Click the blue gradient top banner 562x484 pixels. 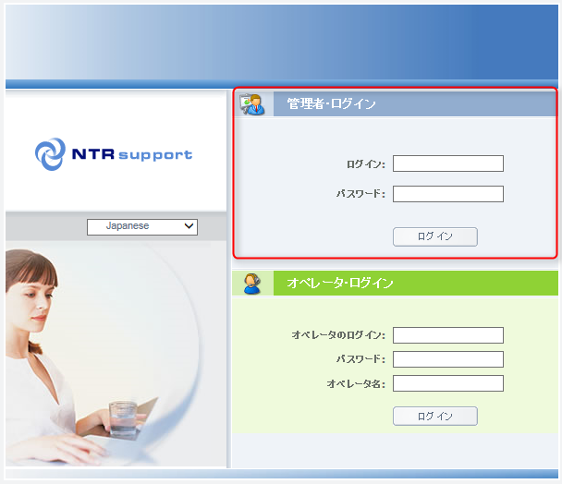point(282,42)
